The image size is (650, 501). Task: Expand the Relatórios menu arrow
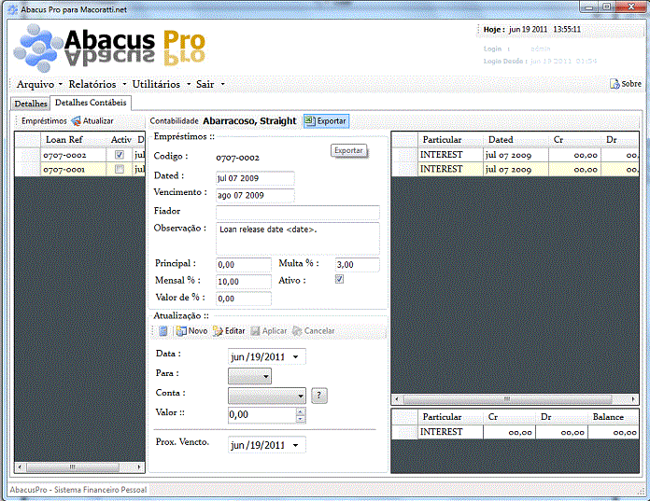click(x=124, y=84)
